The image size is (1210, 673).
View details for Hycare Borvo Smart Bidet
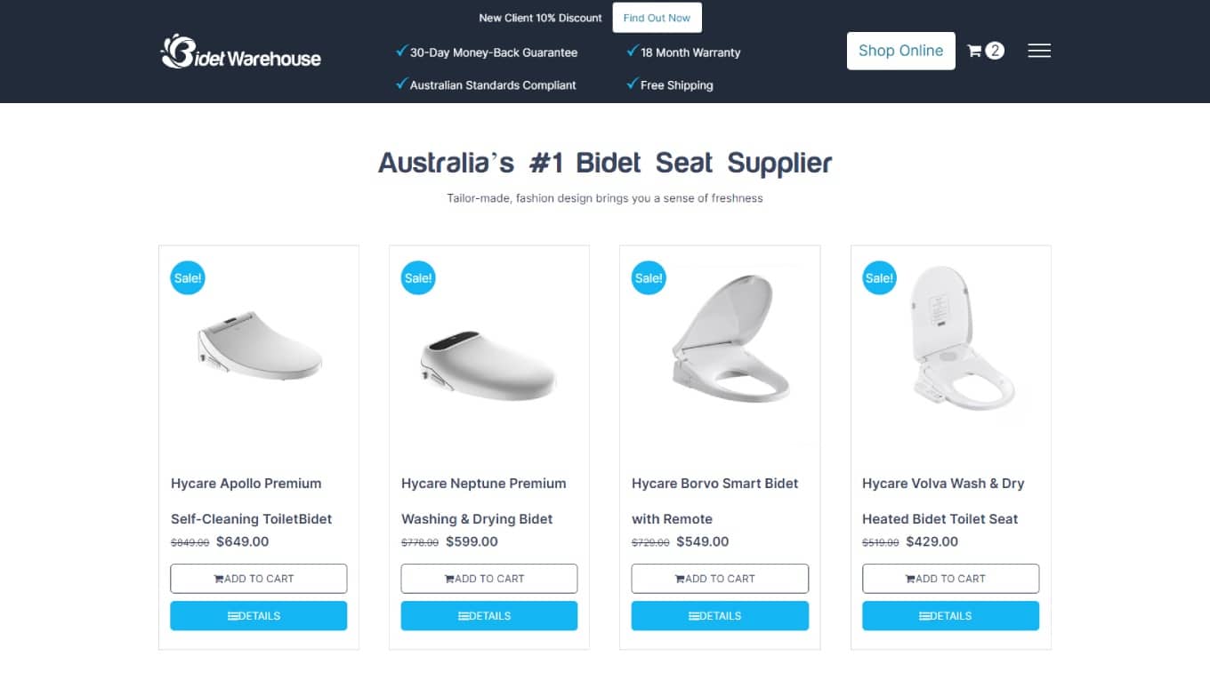tap(720, 616)
